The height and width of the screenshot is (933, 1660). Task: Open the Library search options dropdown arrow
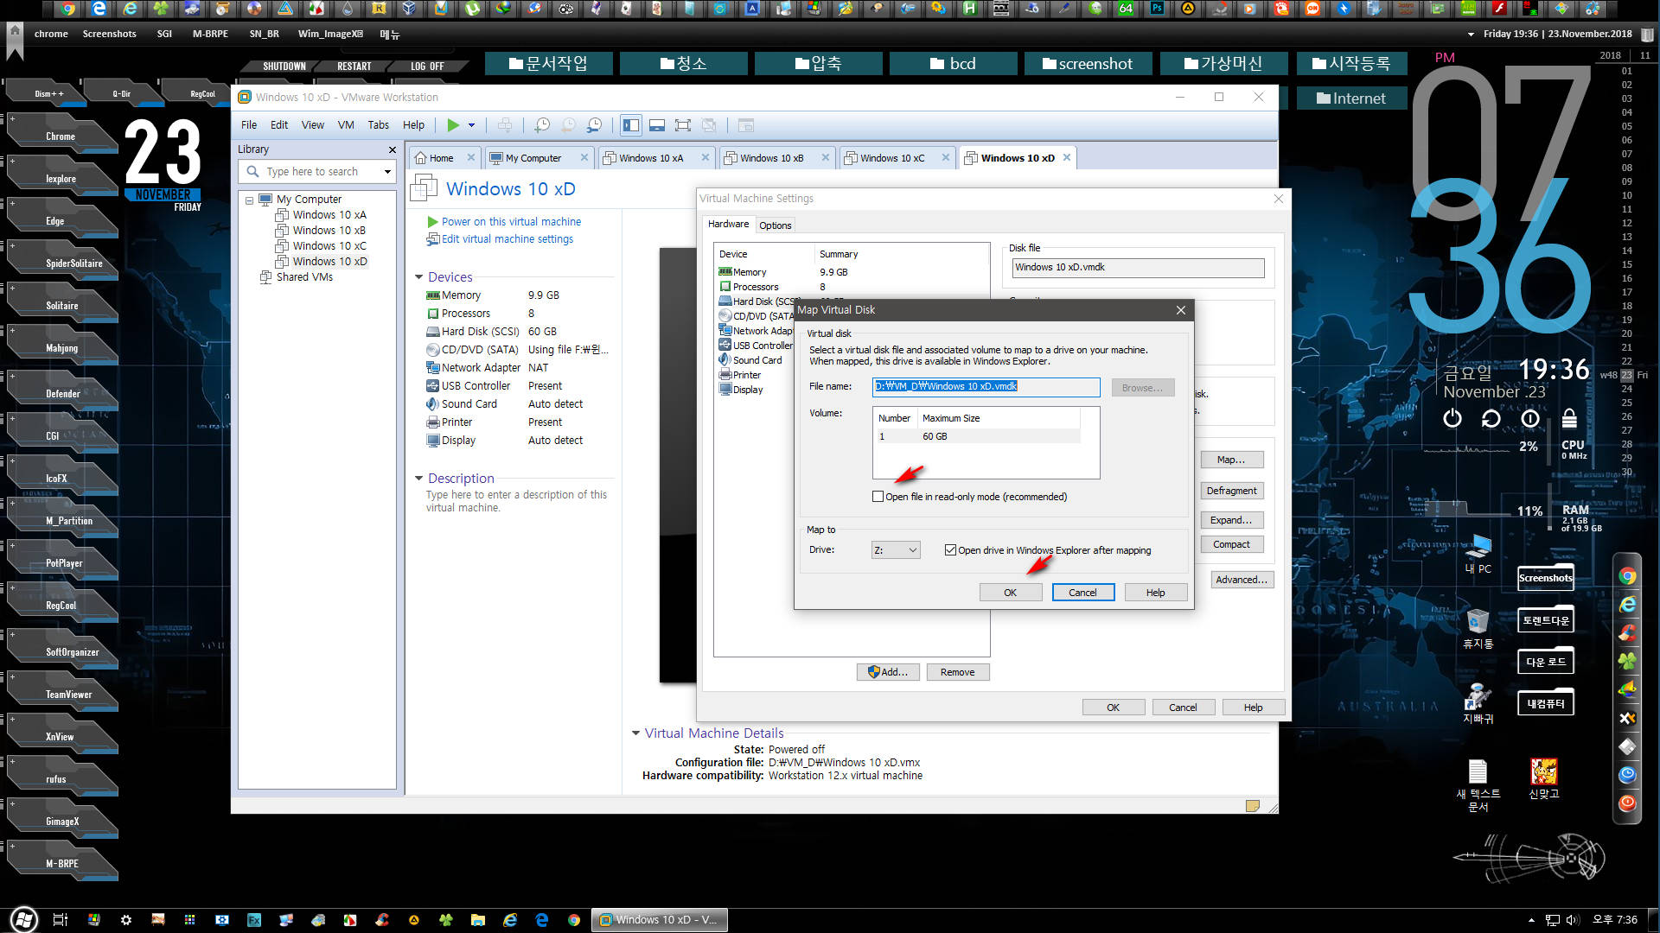pyautogui.click(x=387, y=172)
